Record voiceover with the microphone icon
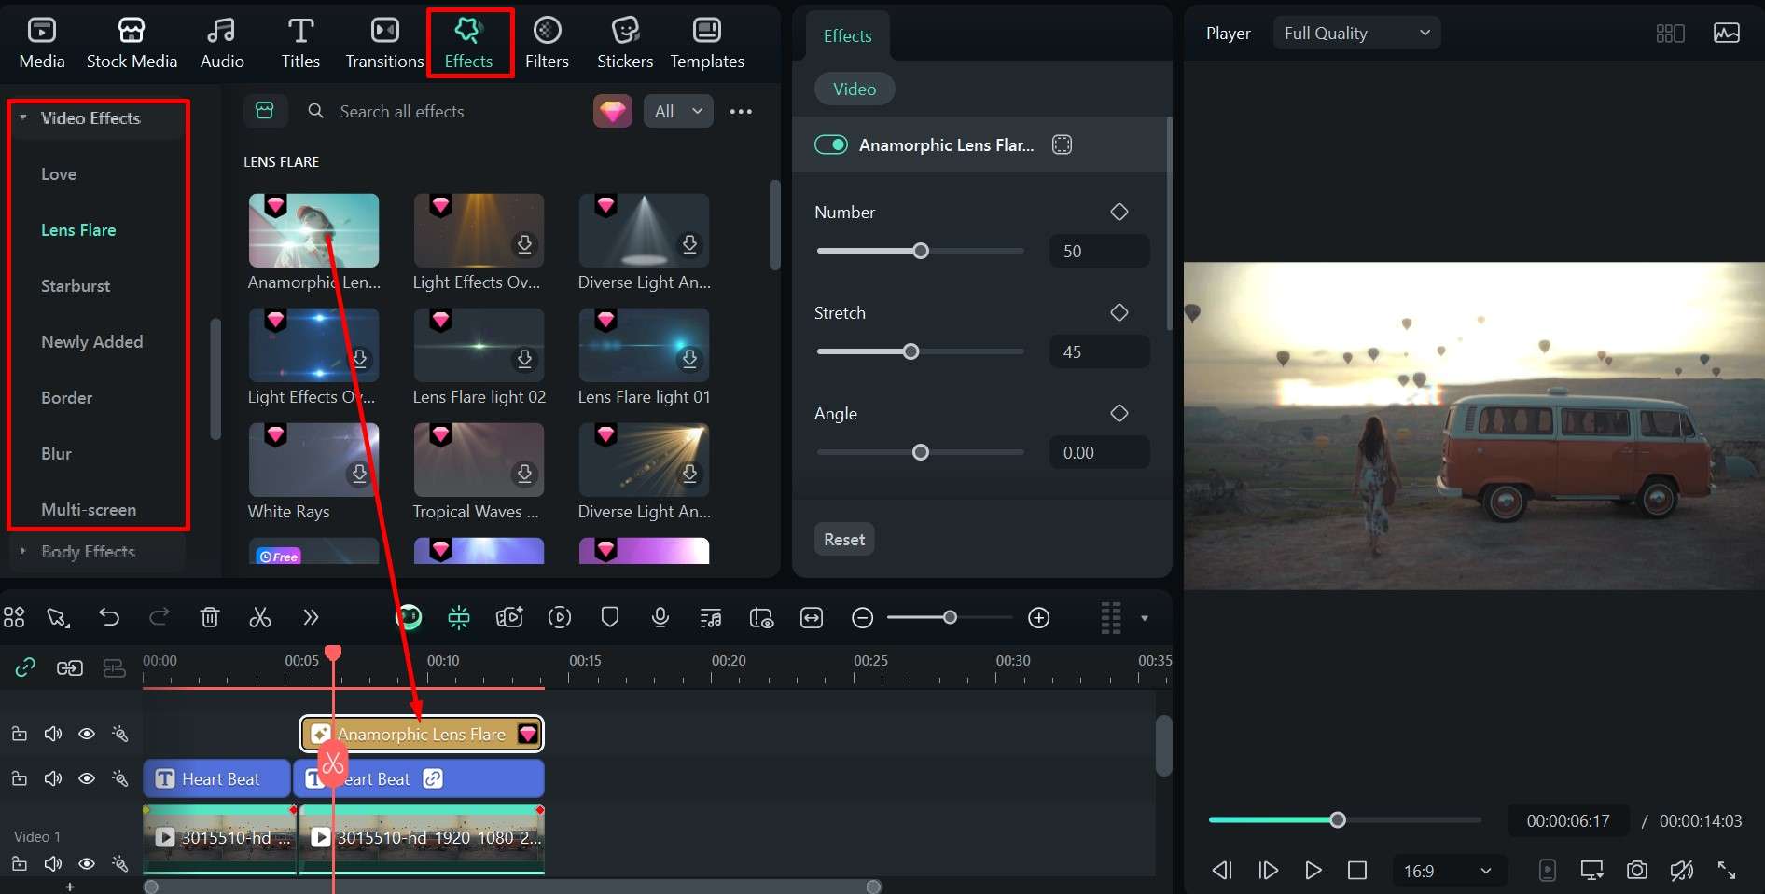1765x894 pixels. pyautogui.click(x=660, y=617)
